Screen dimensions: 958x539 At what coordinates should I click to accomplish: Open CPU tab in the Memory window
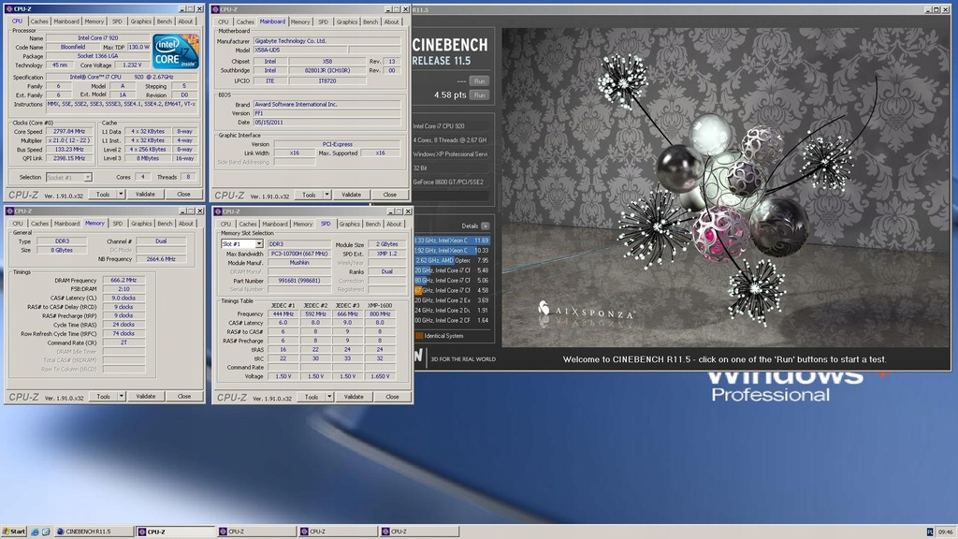18,224
